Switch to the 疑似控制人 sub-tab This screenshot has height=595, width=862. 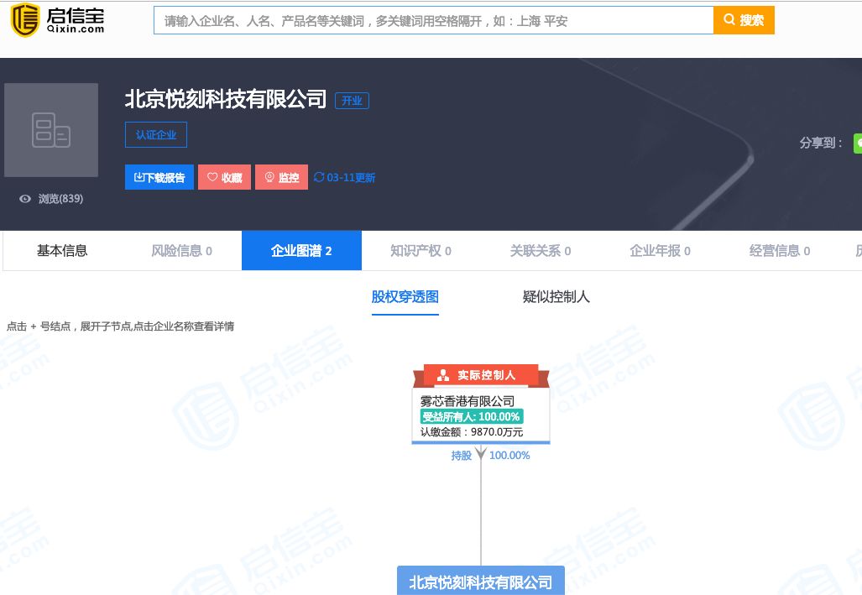[x=556, y=297]
